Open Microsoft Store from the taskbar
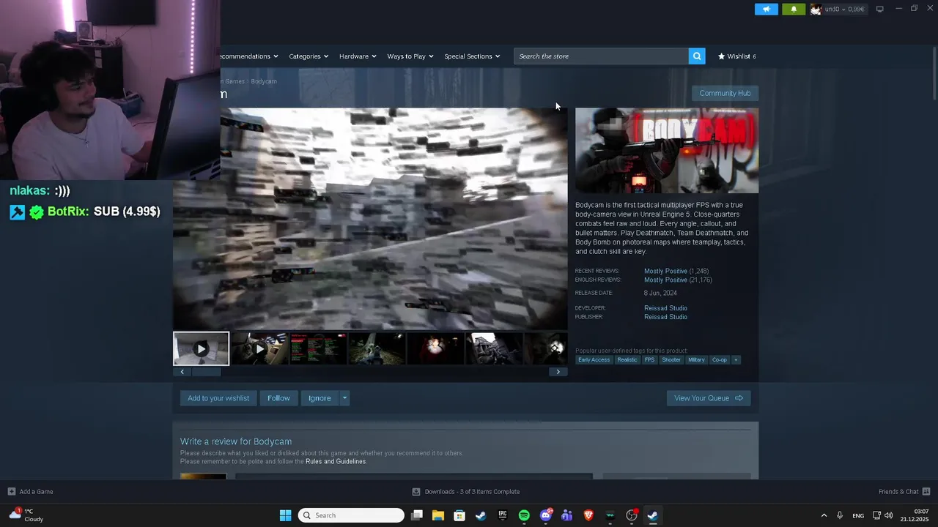The height and width of the screenshot is (527, 938). point(459,515)
